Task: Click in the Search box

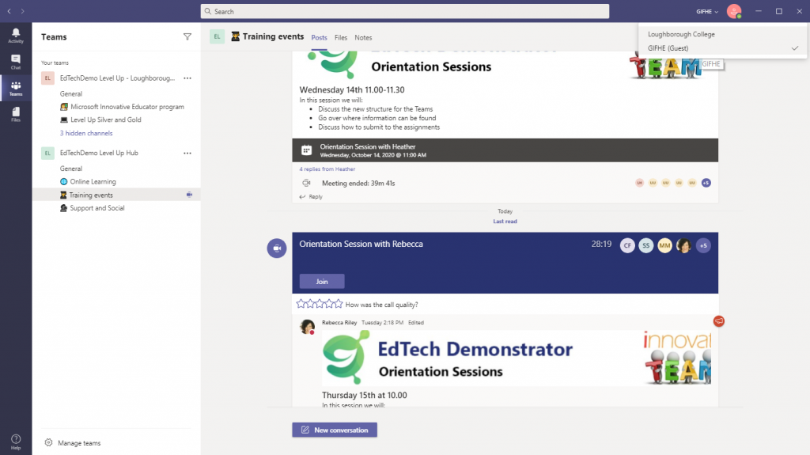Action: (405, 11)
